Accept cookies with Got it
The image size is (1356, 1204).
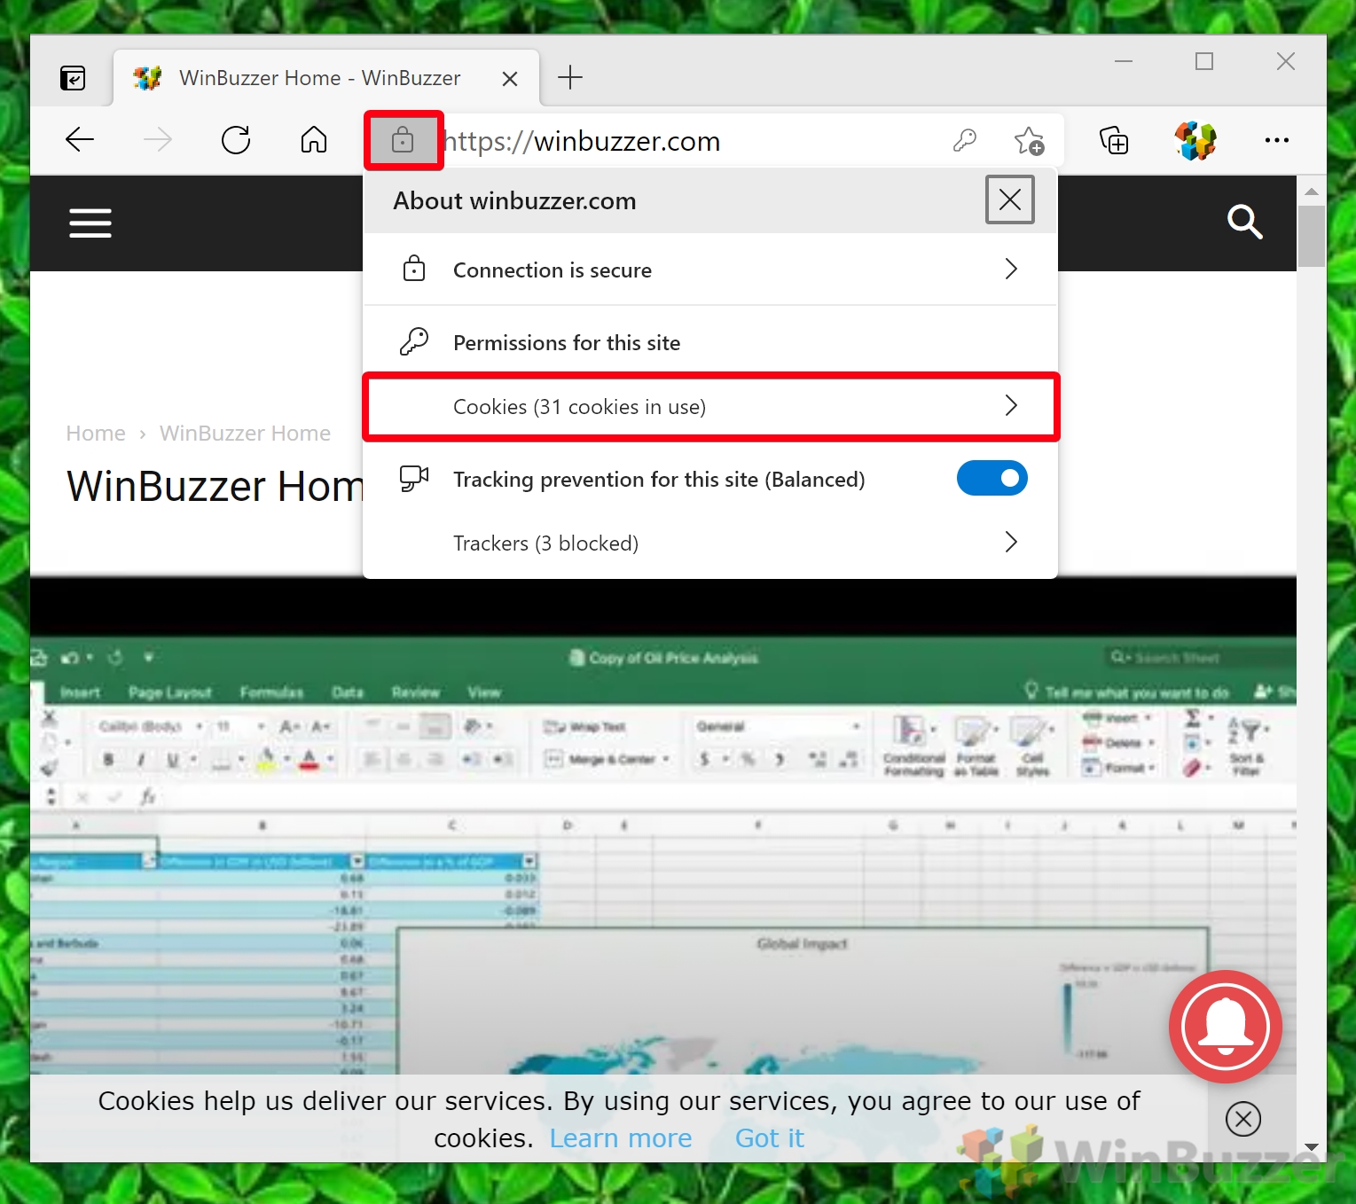click(x=770, y=1138)
